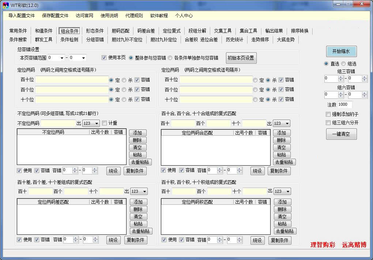Select the 组选 radio option

click(x=343, y=64)
